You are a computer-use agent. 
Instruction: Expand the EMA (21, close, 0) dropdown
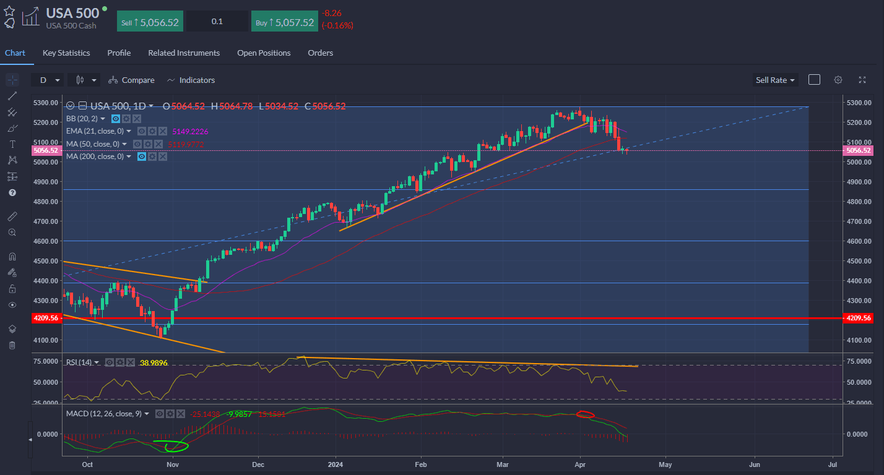(129, 131)
